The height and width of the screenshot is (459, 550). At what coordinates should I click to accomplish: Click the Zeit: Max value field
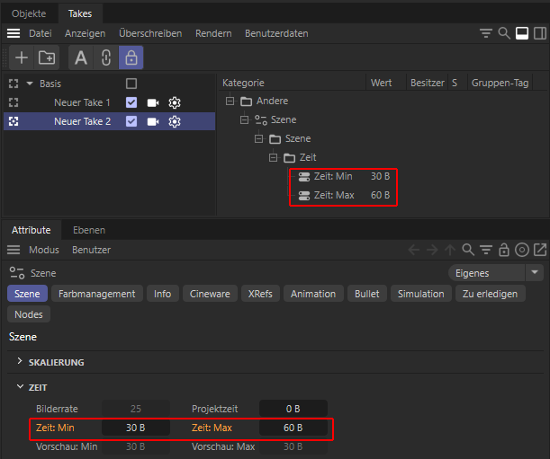tap(293, 428)
